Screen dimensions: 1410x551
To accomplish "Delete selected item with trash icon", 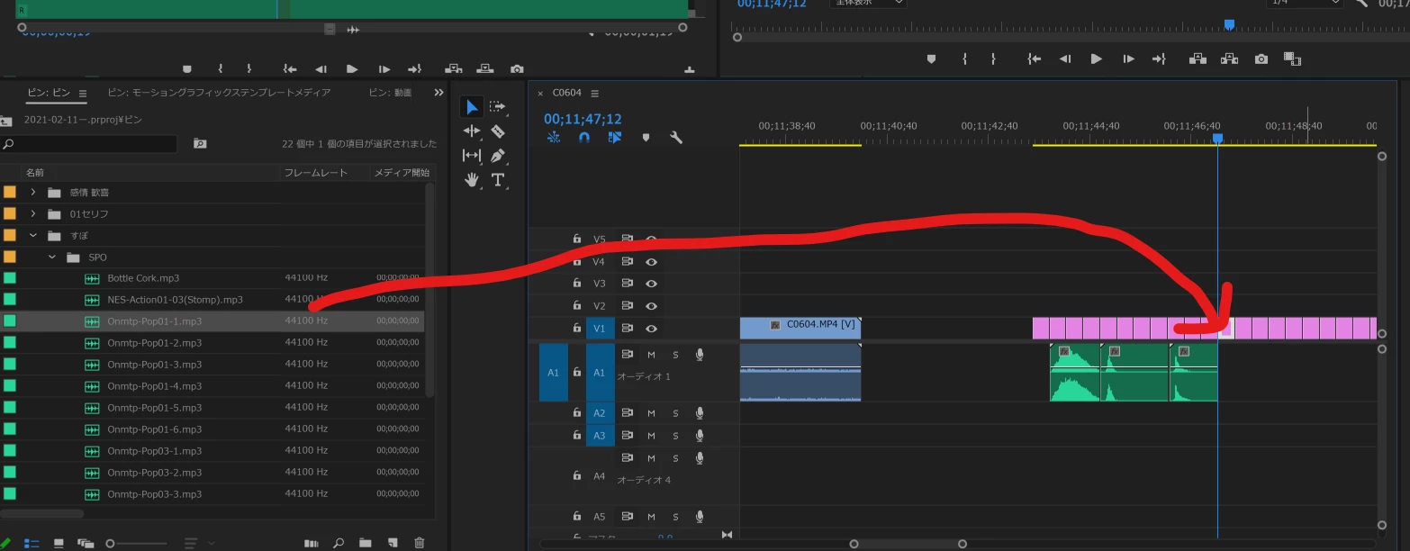I will click(419, 543).
